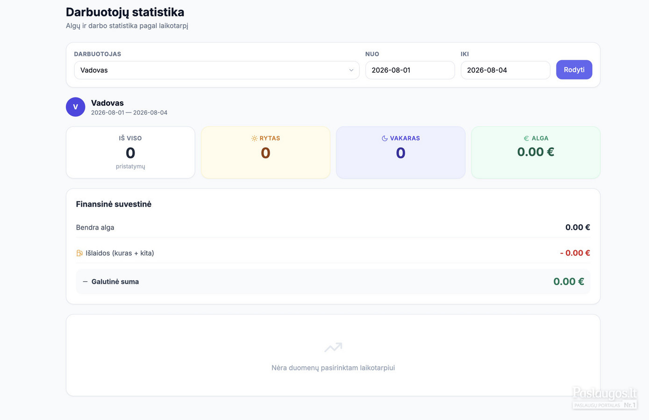649x420 pixels.
Task: Click the IKI date field 2026-08-04
Action: pyautogui.click(x=505, y=70)
